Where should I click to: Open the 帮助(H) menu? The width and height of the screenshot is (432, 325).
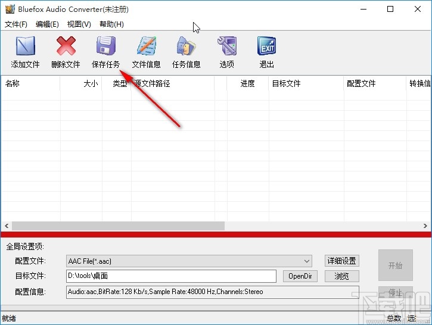(111, 24)
